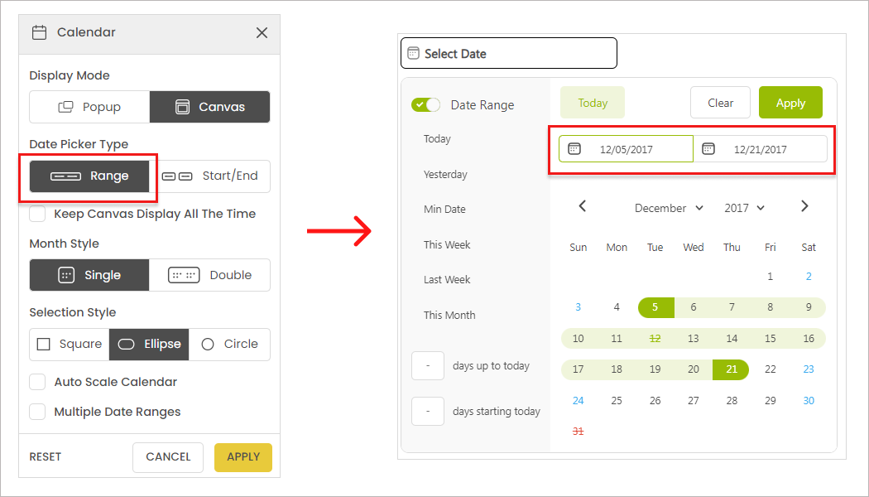Select the Last Week preset

(447, 280)
